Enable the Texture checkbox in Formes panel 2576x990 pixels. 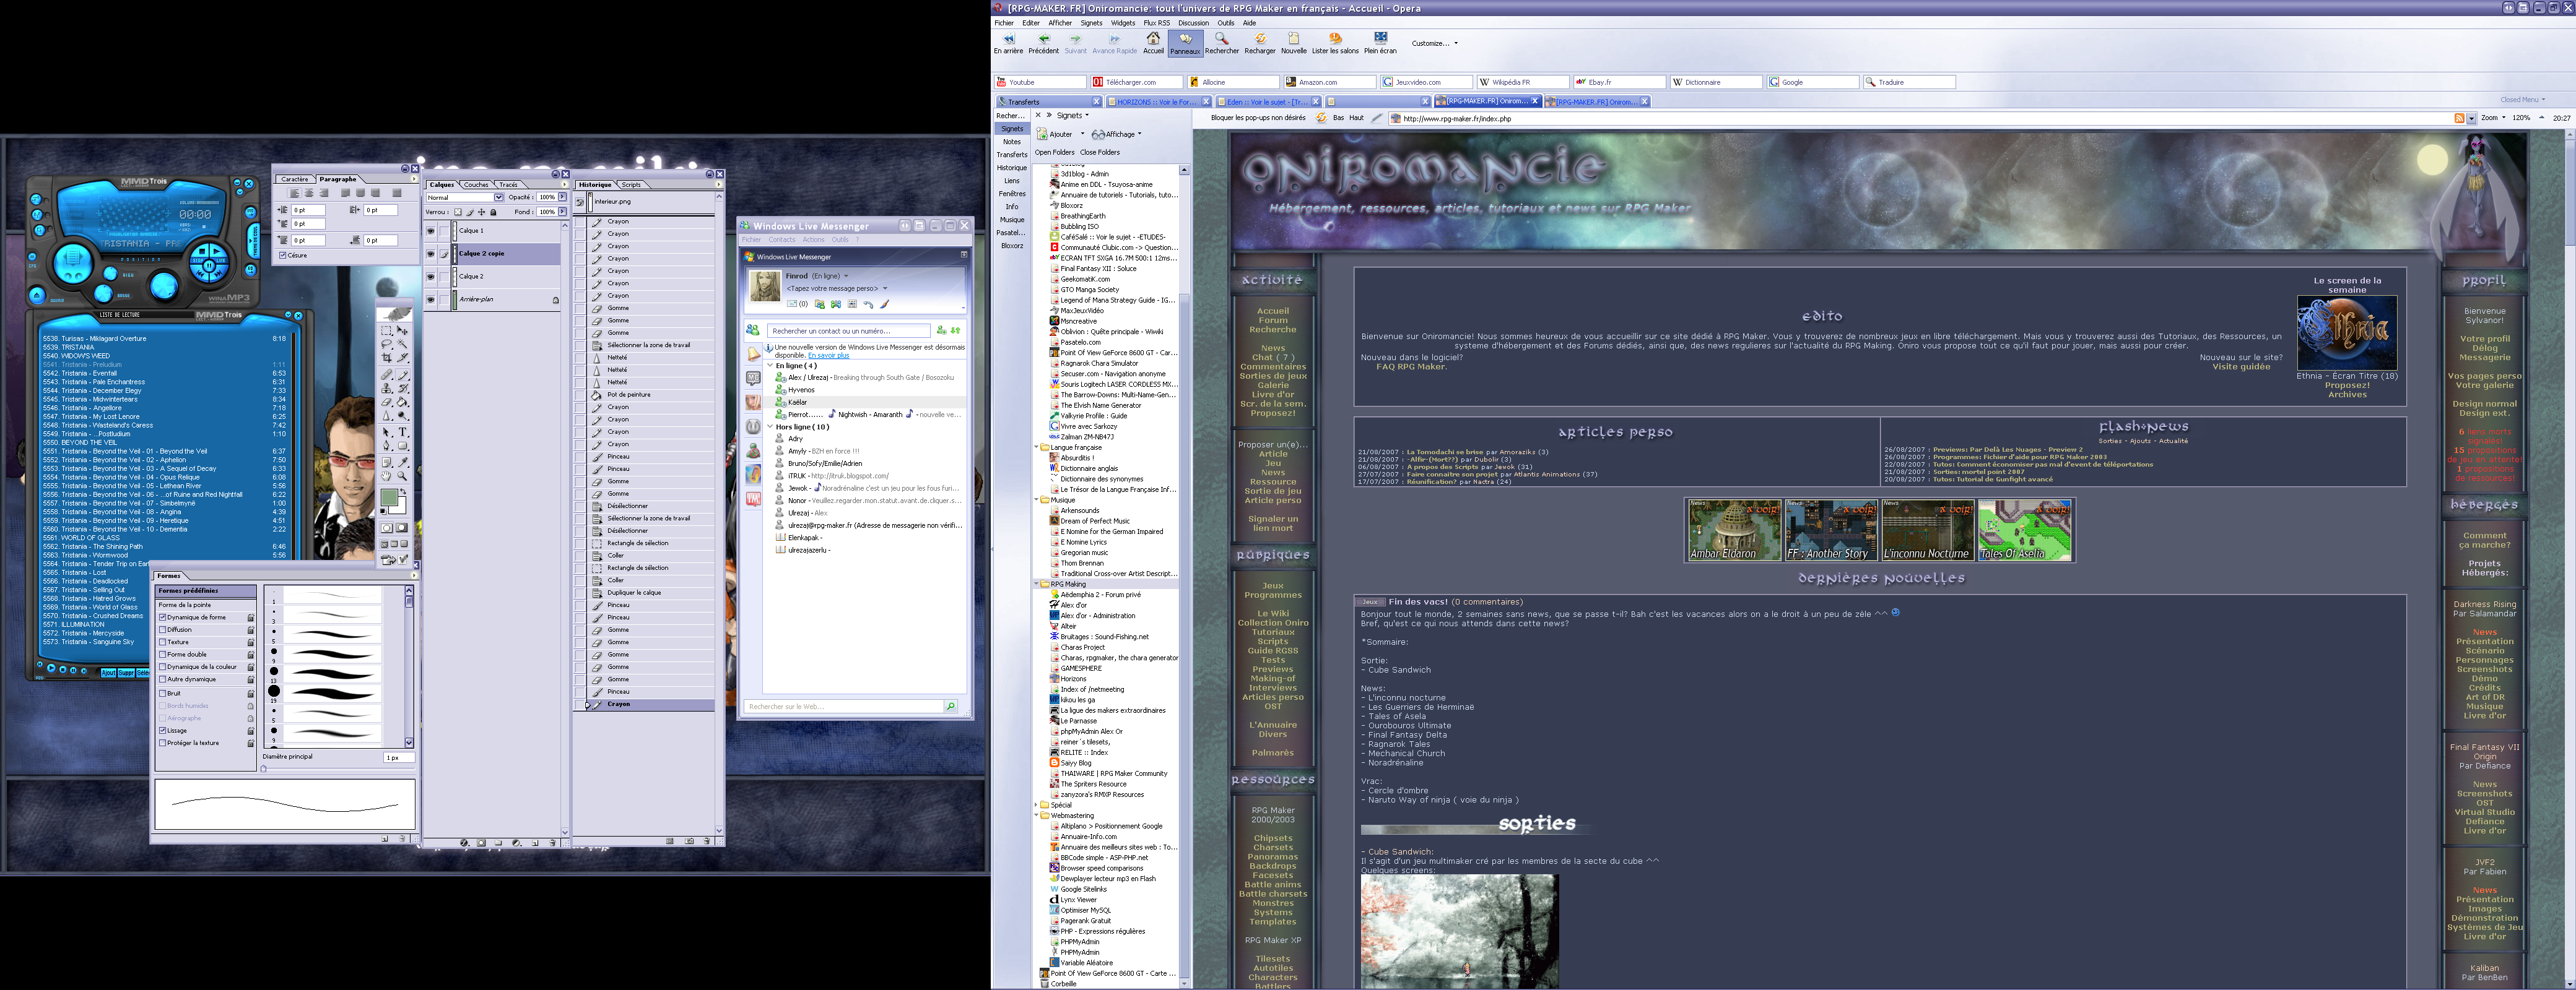coord(163,642)
